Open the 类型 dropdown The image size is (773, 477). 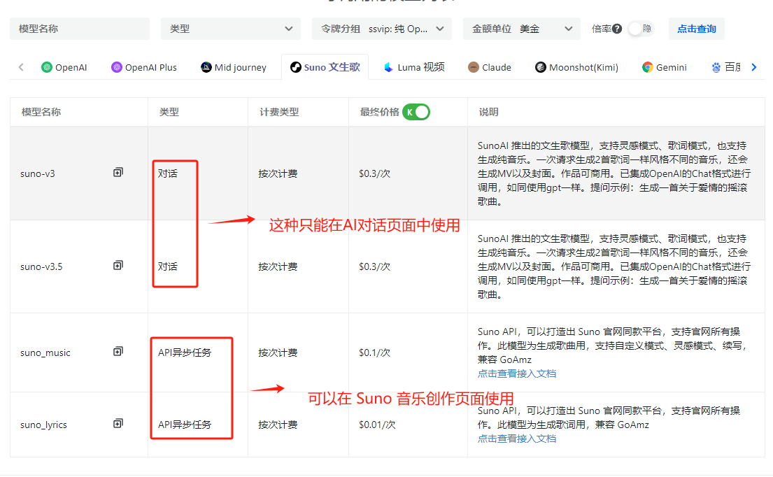point(231,29)
